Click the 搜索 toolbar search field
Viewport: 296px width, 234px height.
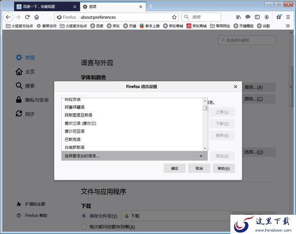201,17
